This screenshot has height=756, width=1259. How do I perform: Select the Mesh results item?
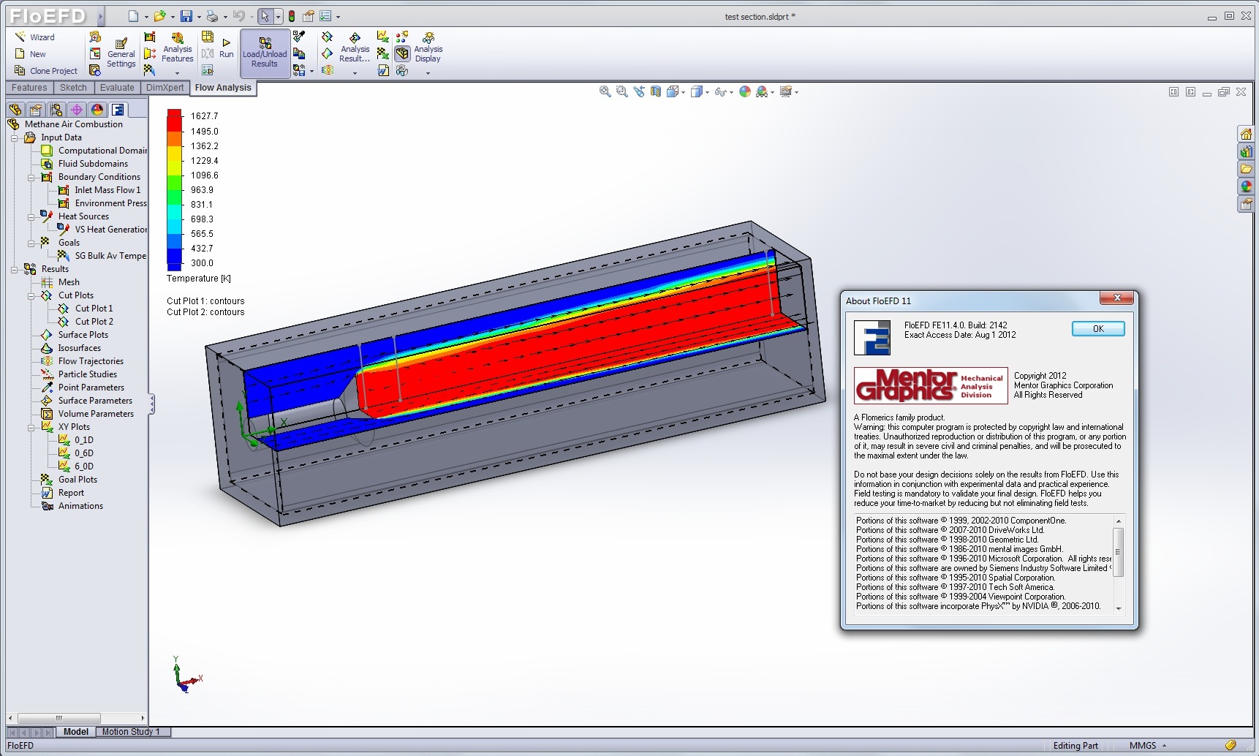61,282
